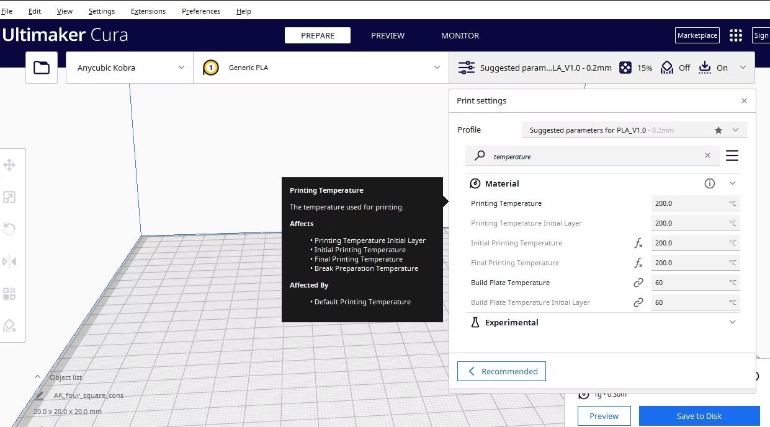Click the info icon in Material header
770x427 pixels.
(x=710, y=183)
